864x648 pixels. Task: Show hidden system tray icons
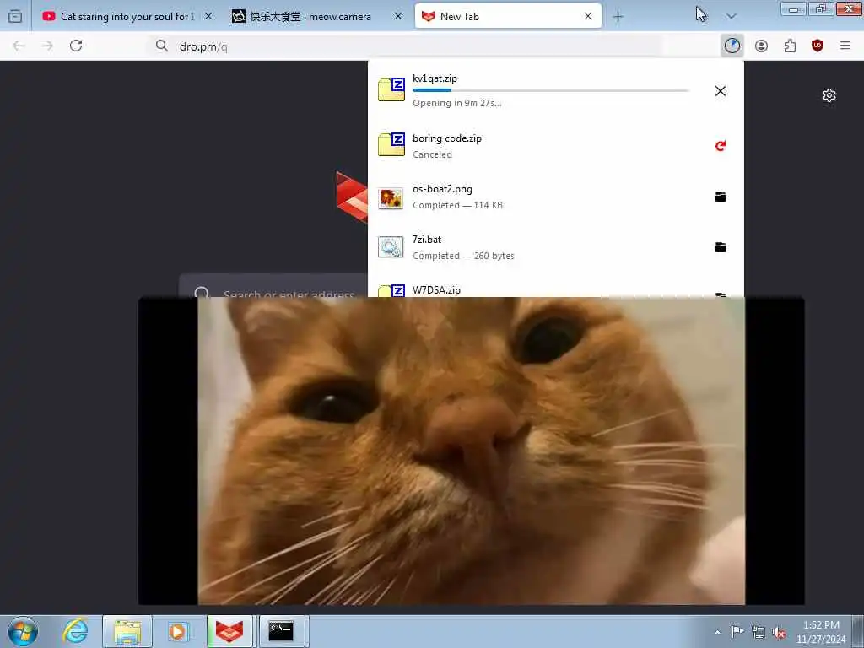(x=717, y=632)
